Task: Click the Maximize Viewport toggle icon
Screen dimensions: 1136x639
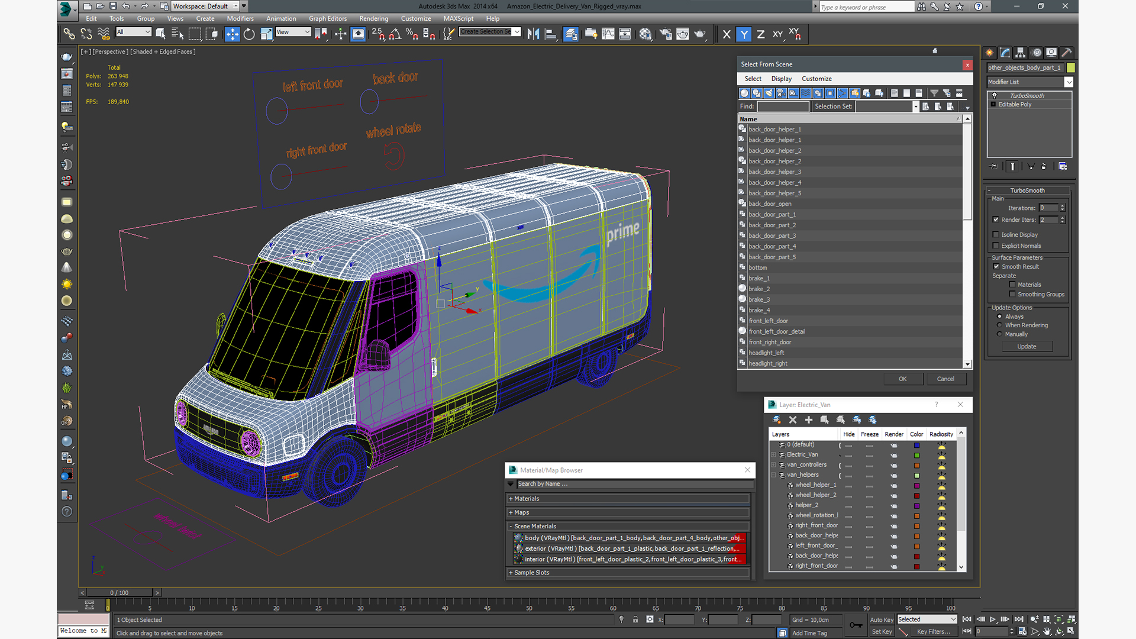Action: pos(1071,631)
